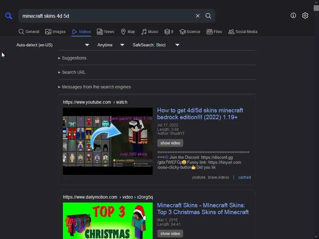Viewport: 319px width, 239px height.
Task: Click the scrollbar down arrow
Action: point(316,237)
